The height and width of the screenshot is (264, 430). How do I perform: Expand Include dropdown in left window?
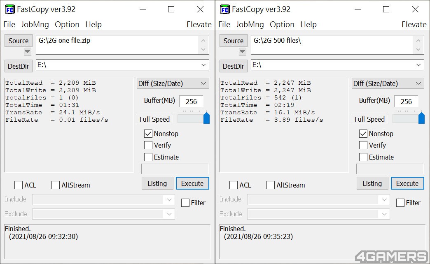coord(169,199)
